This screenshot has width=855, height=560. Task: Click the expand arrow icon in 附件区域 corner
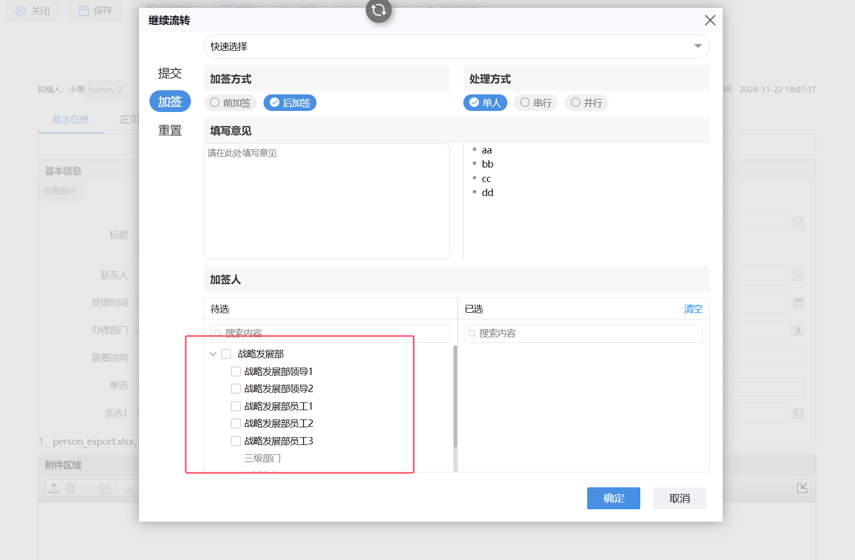point(803,487)
